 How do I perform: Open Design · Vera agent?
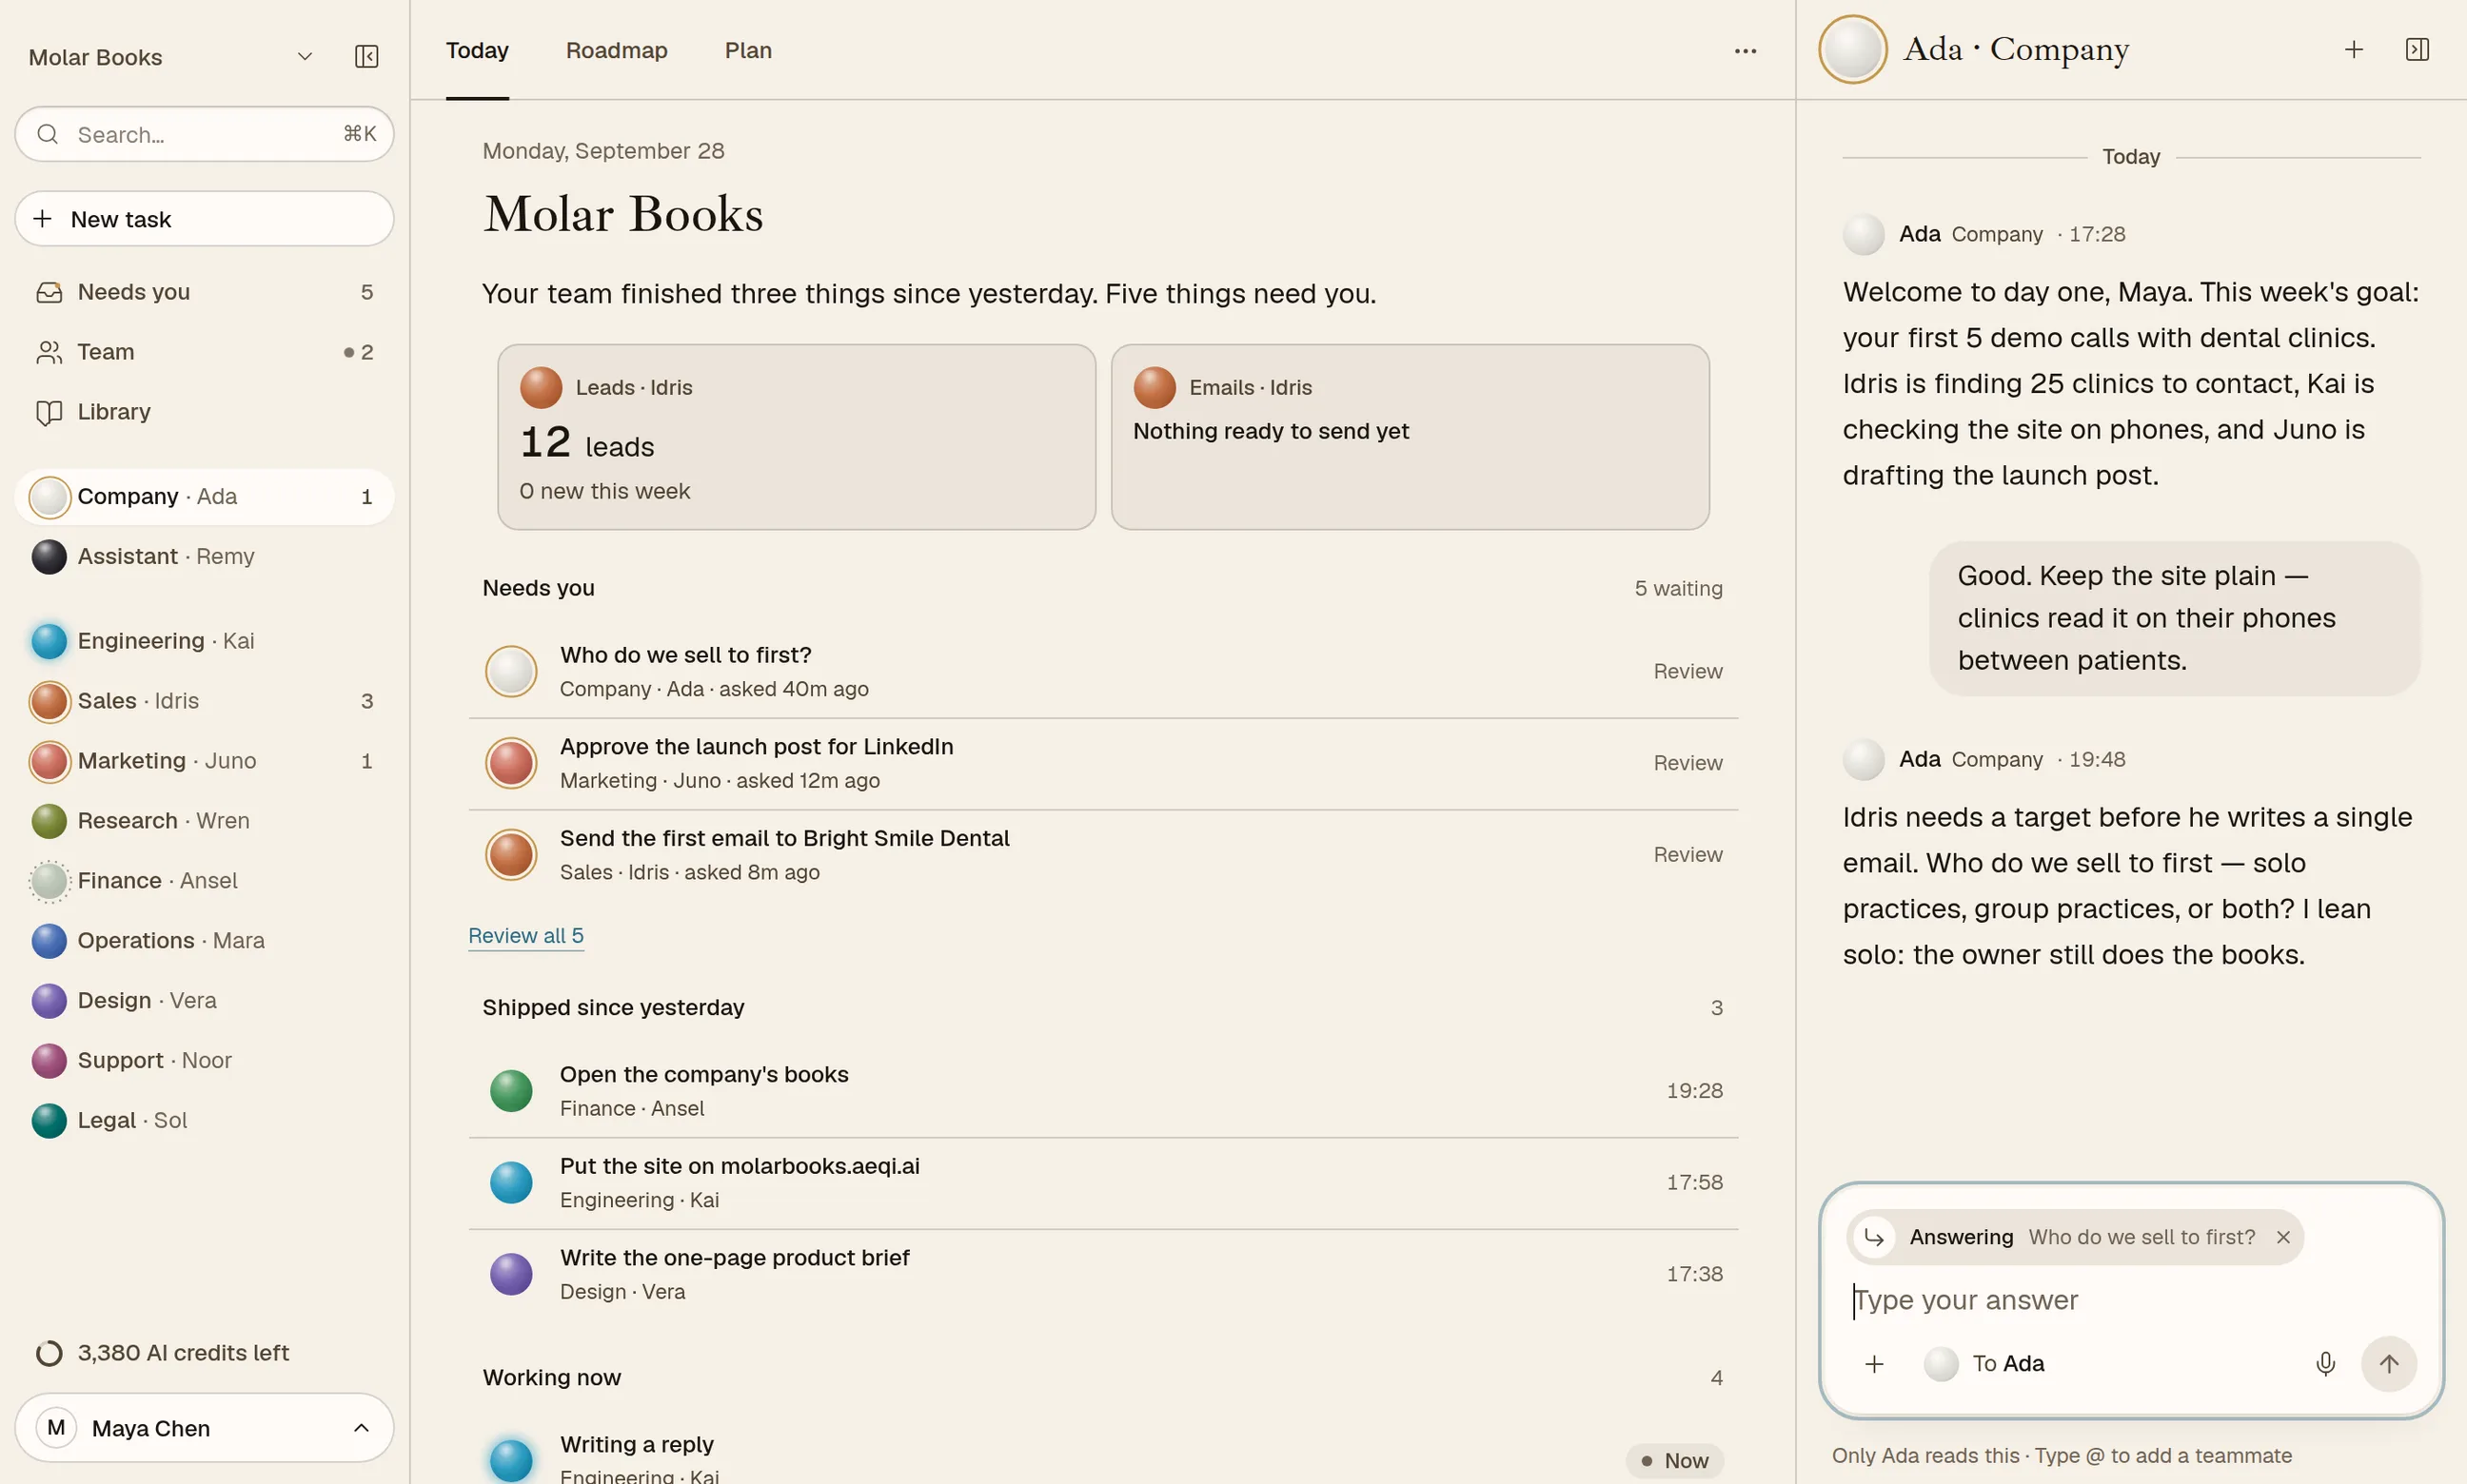click(204, 1001)
